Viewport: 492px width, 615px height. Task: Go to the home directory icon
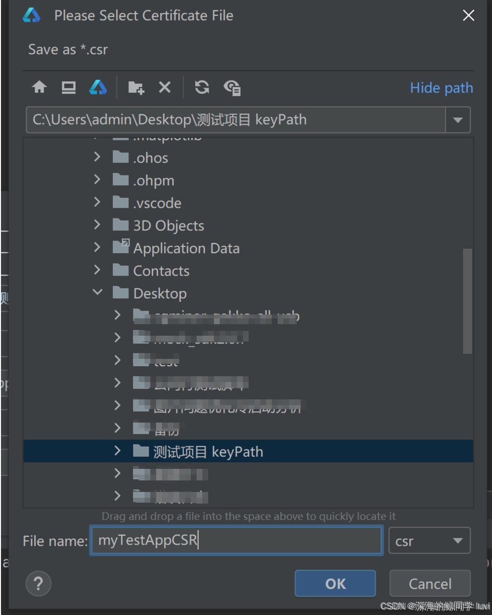coord(40,87)
